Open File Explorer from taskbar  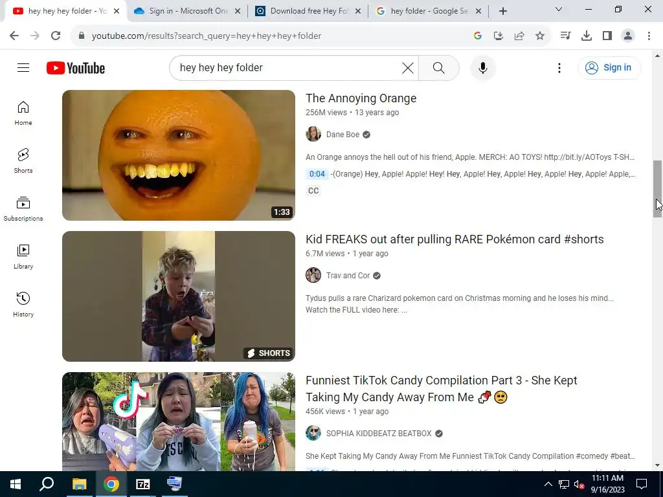pyautogui.click(x=79, y=484)
